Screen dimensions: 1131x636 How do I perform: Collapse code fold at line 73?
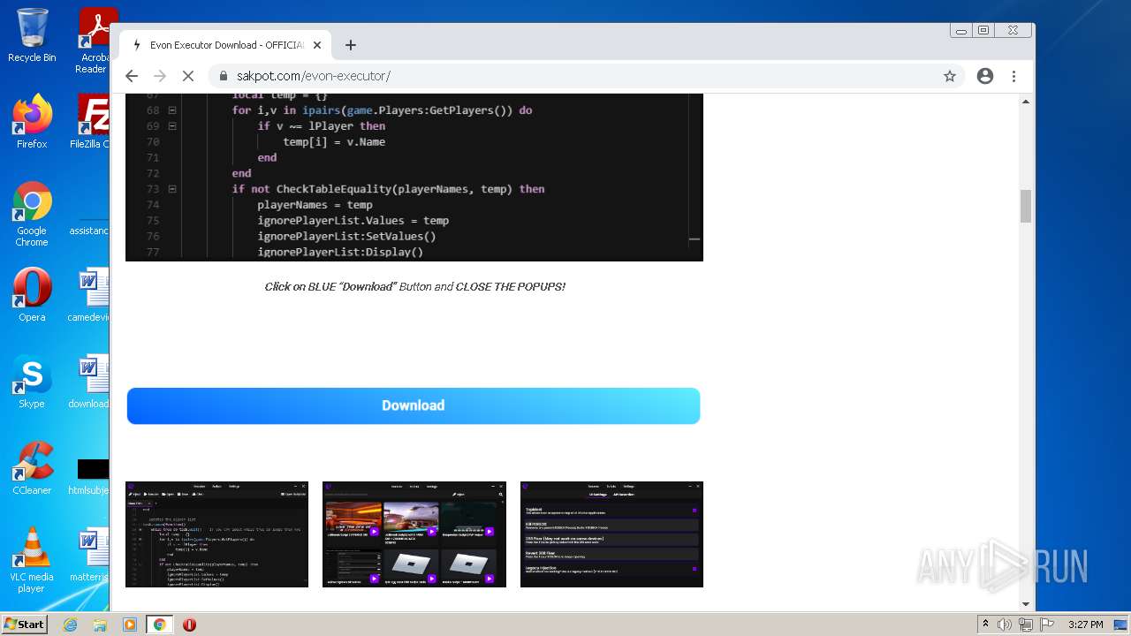(x=172, y=189)
